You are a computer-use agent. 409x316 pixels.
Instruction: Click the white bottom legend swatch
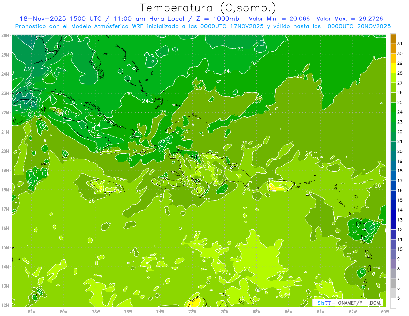393,302
